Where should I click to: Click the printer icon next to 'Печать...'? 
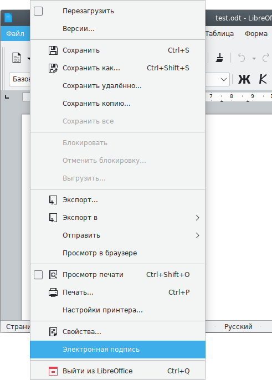click(53, 292)
